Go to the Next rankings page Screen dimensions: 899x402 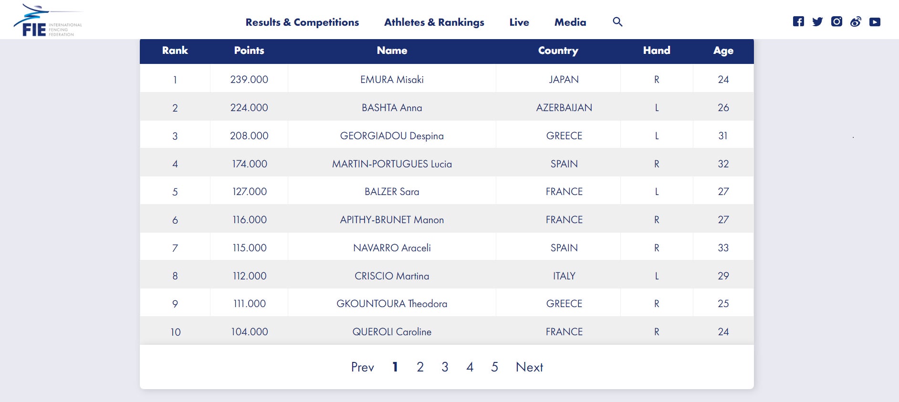click(529, 367)
